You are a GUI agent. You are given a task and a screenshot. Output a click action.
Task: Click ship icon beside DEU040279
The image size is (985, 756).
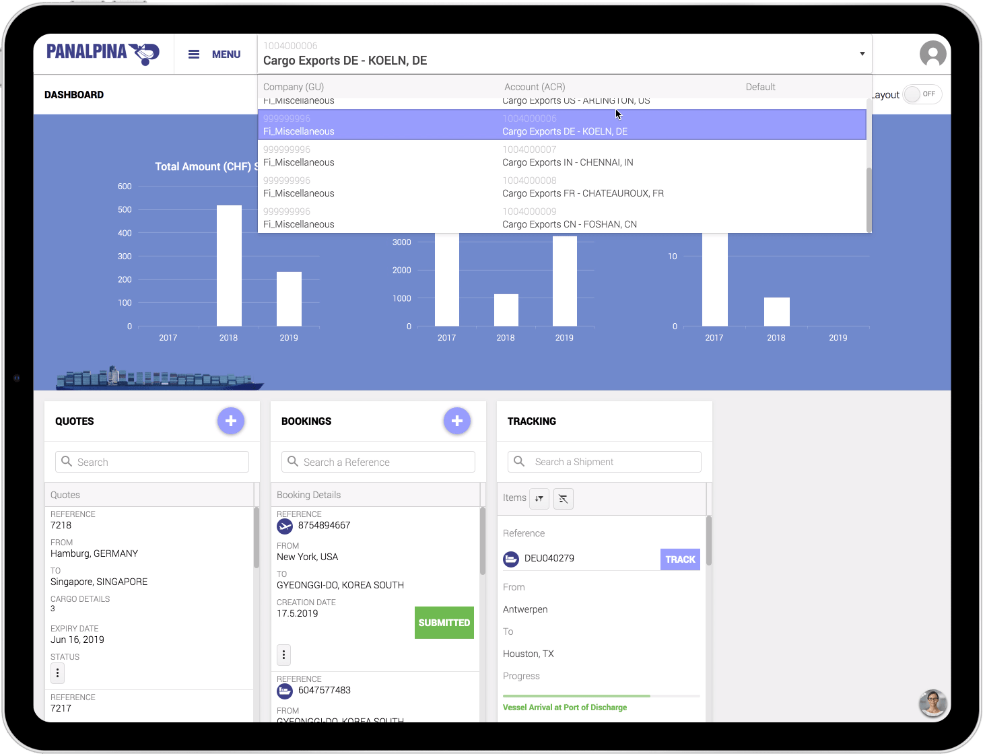coord(511,559)
